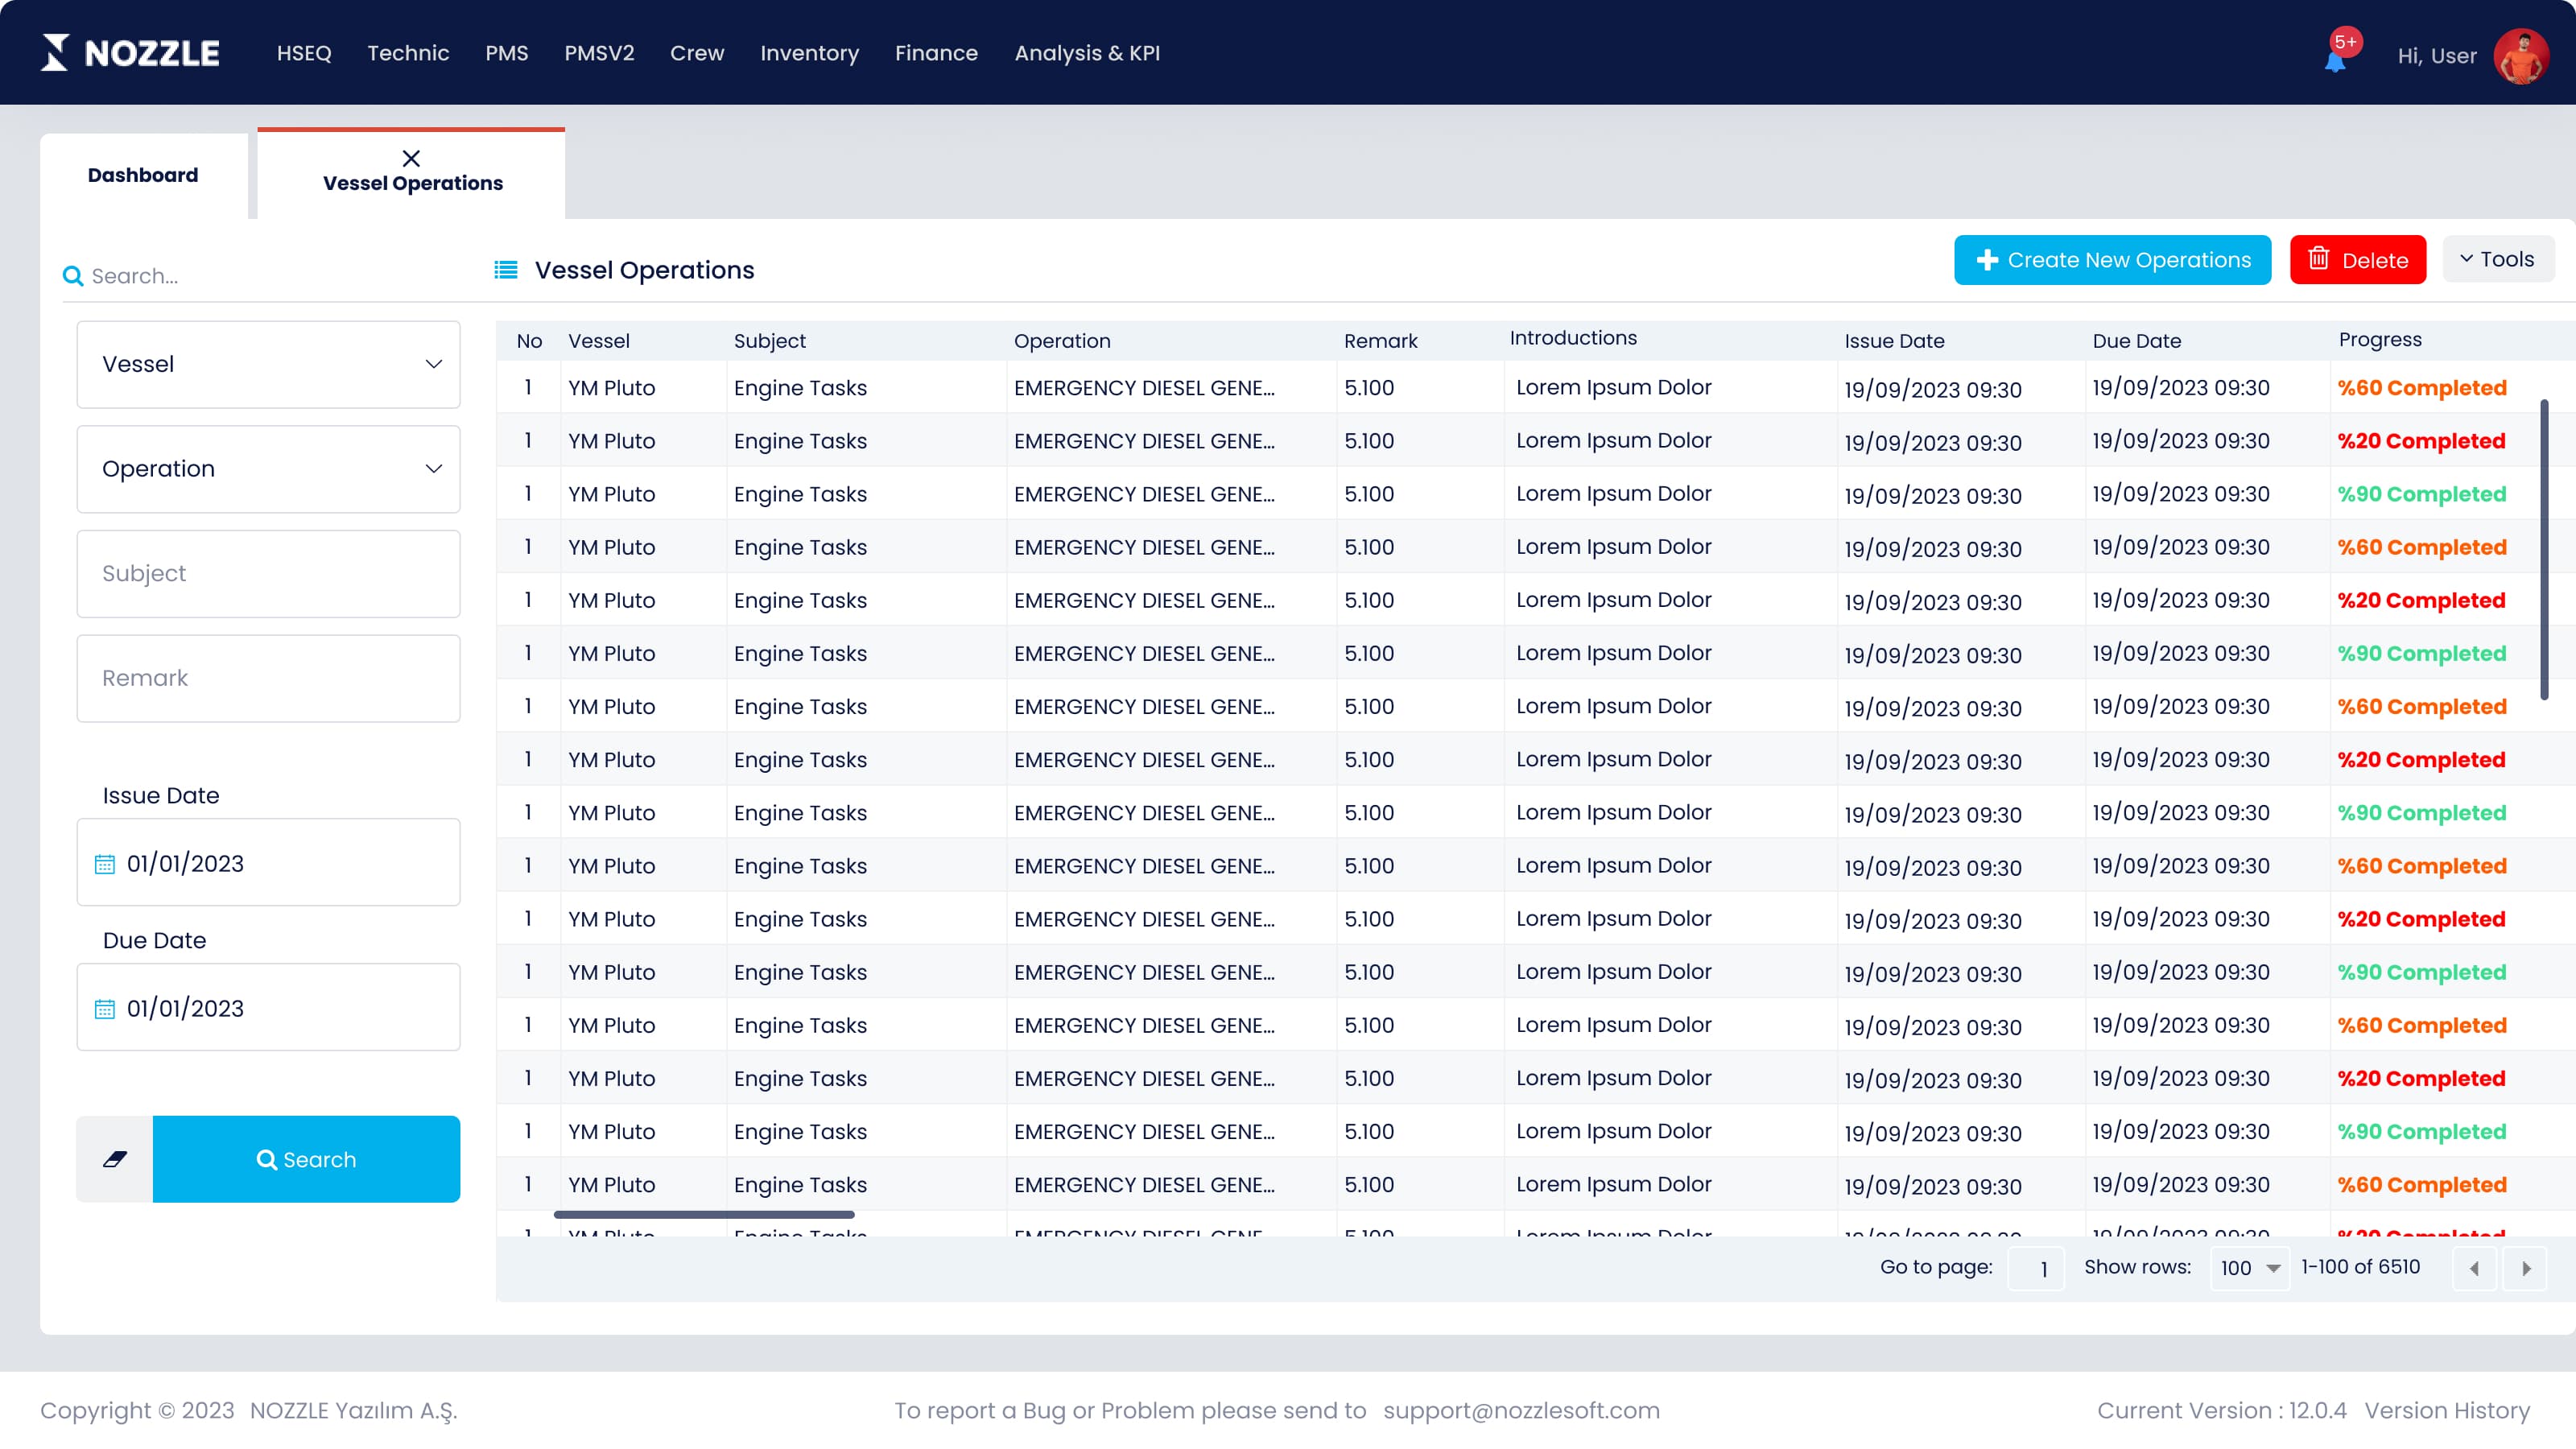Go to next page arrow
Screen dimensions: 2576x1449
click(x=2526, y=1268)
